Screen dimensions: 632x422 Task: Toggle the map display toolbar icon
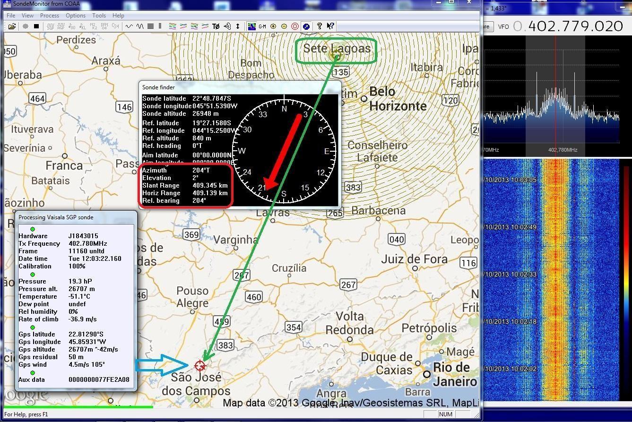coord(252,26)
